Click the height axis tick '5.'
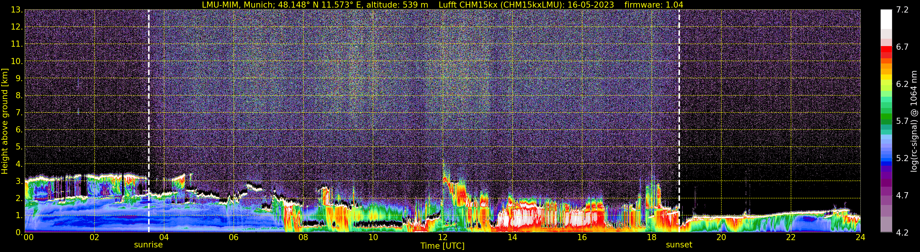Screen dimensions: 920x252 [x=19, y=147]
